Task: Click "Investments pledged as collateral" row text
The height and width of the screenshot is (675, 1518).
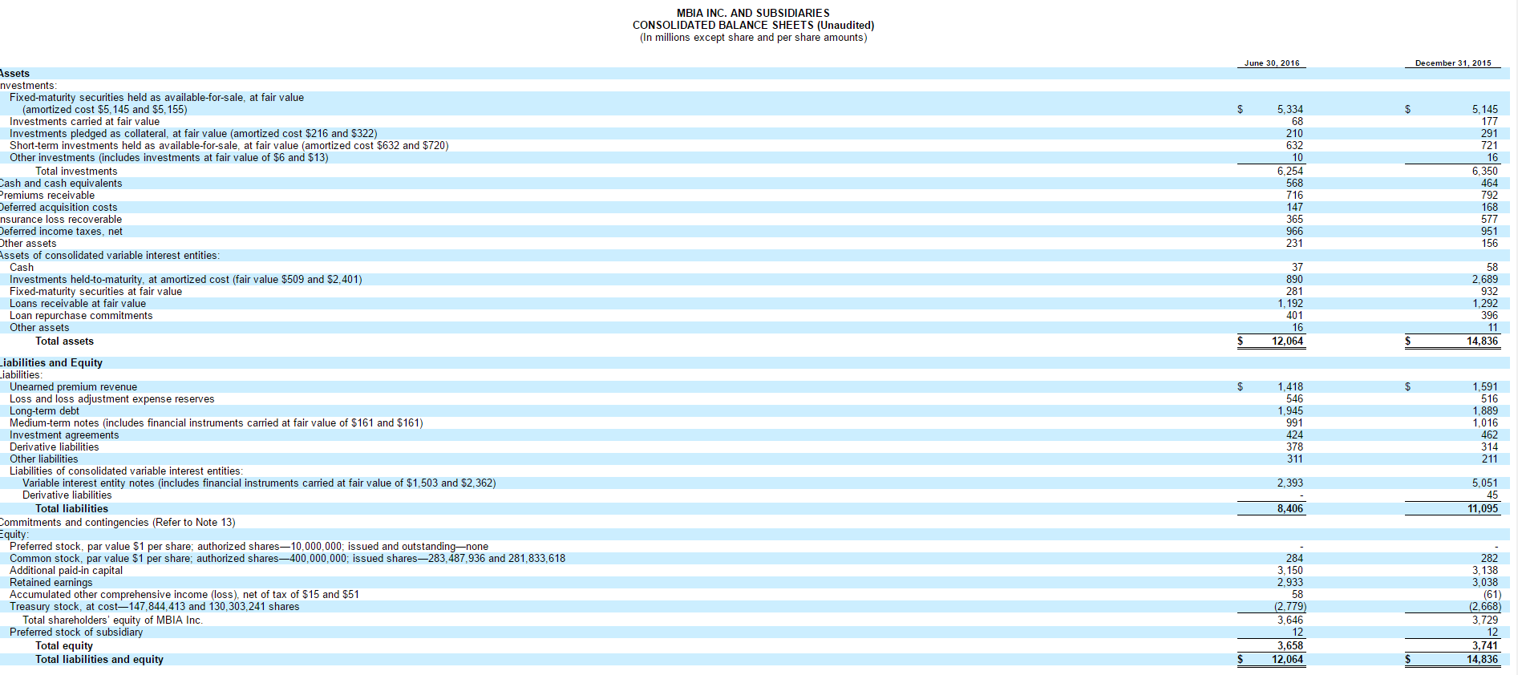Action: [x=193, y=133]
